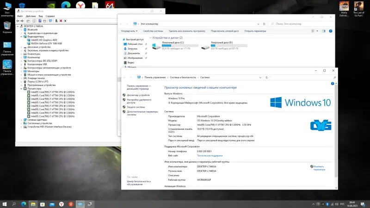Open File Explorer from taskbar

point(33,204)
